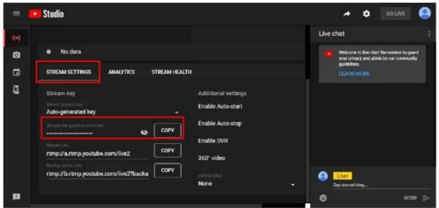Screen dimensions: 439x208
Task: Click the share arrow icon
Action: click(x=347, y=13)
